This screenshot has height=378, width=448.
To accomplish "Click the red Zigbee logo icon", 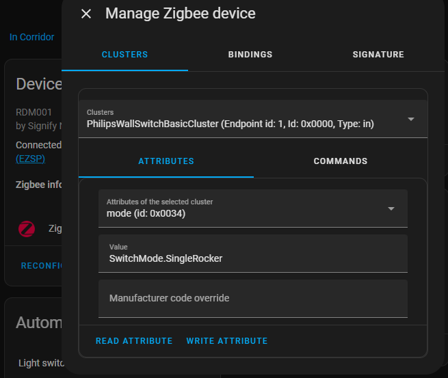I will click(x=27, y=229).
